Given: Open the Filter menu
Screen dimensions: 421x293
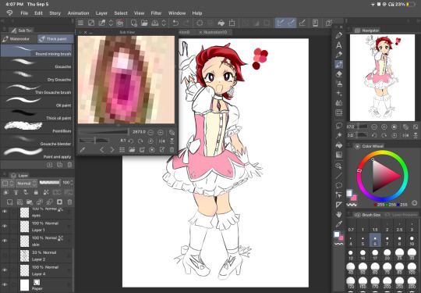Looking at the screenshot, I should tap(156, 13).
